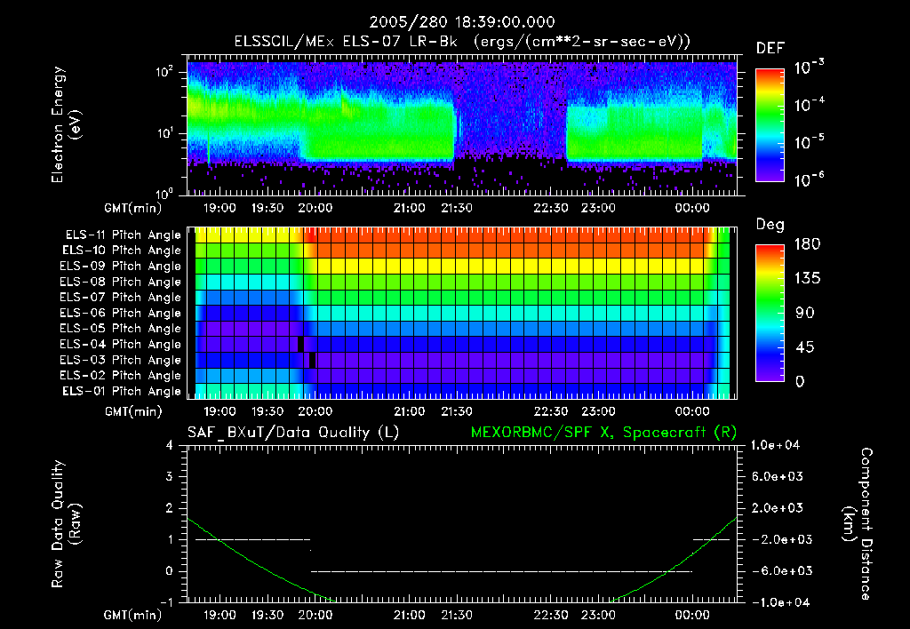The width and height of the screenshot is (910, 629).
Task: Click 'SAF_BXuT/Data Quality (L)' title
Action: 293,433
